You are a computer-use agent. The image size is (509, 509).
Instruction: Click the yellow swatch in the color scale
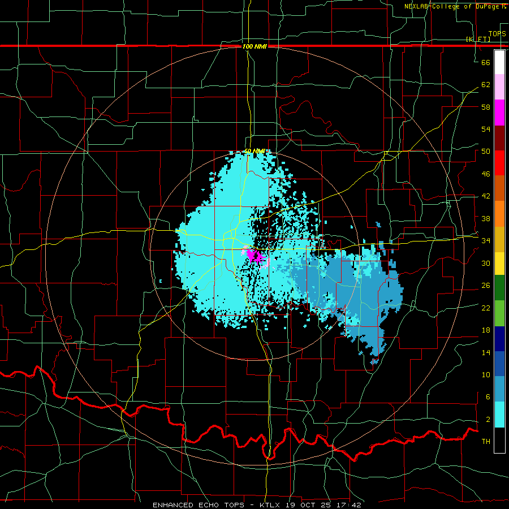(499, 264)
